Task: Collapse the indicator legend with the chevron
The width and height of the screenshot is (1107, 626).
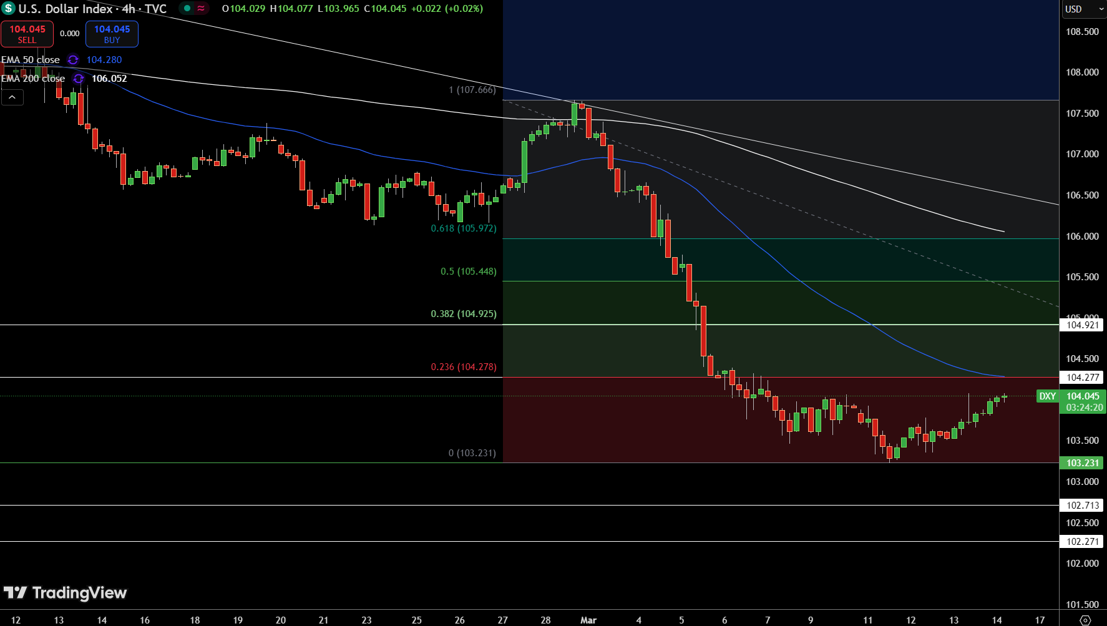Action: pyautogui.click(x=12, y=97)
